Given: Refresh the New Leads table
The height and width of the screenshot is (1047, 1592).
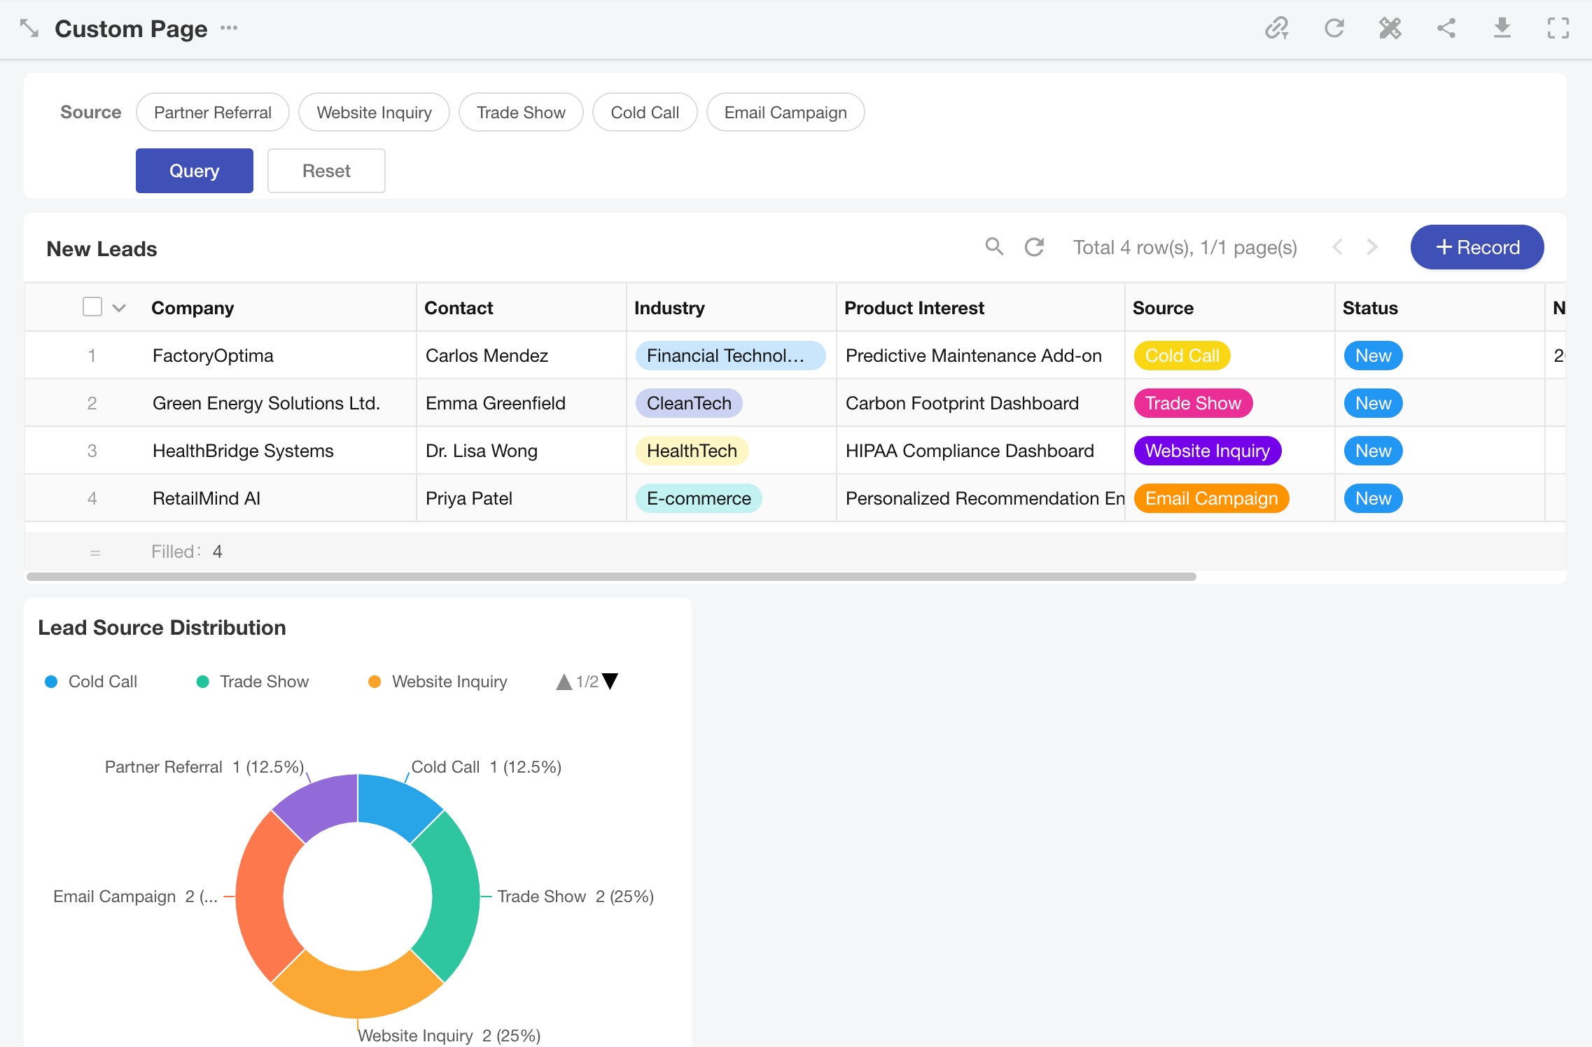Looking at the screenshot, I should pyautogui.click(x=1034, y=247).
